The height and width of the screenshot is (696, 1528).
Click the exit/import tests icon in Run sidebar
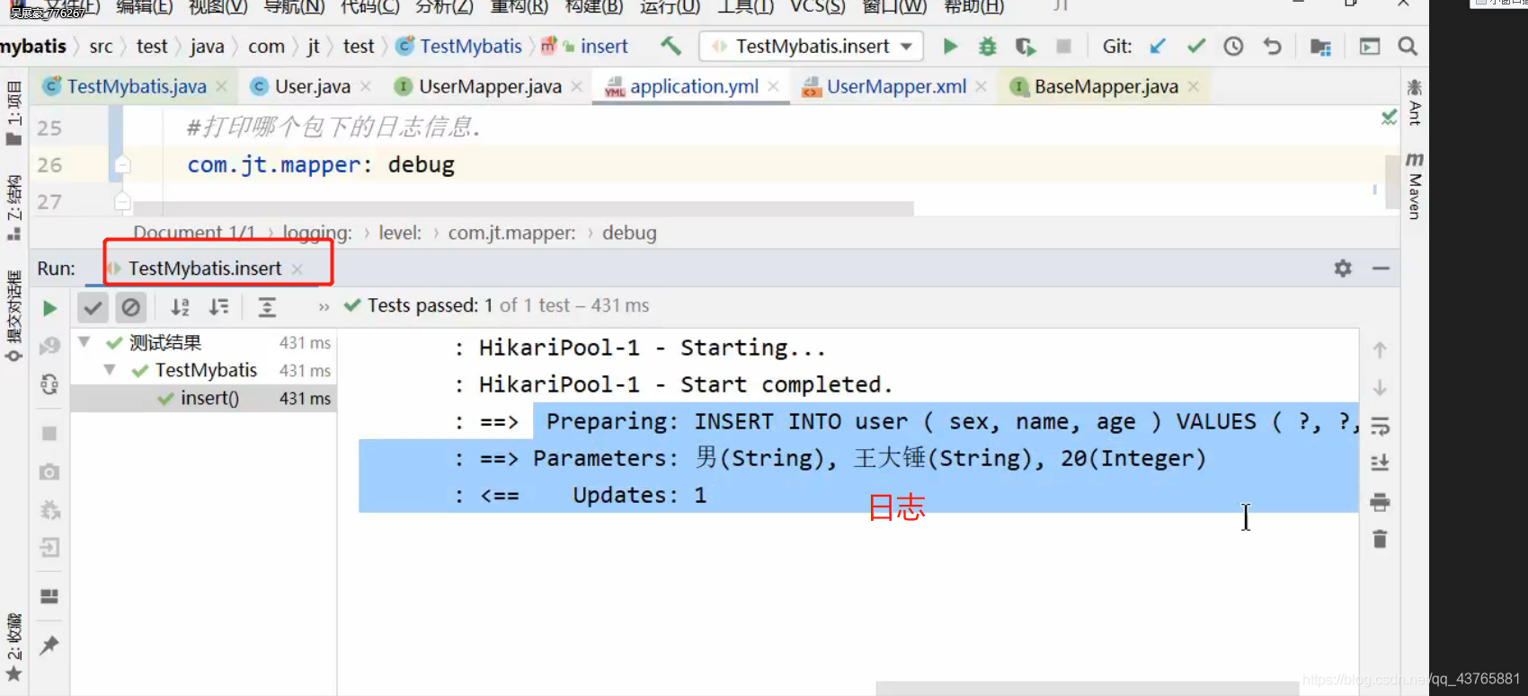click(x=49, y=547)
